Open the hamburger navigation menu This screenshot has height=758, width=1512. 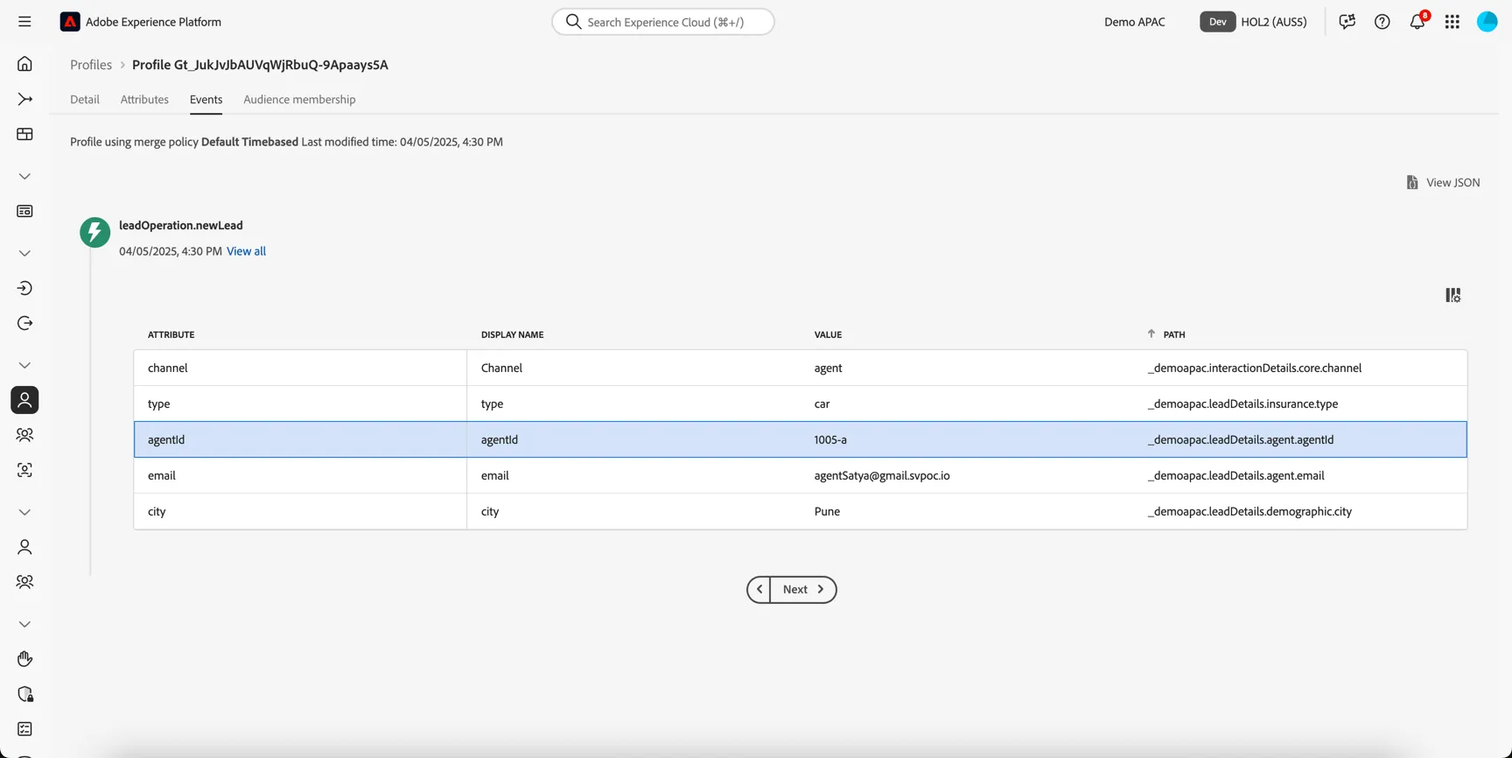(x=24, y=22)
